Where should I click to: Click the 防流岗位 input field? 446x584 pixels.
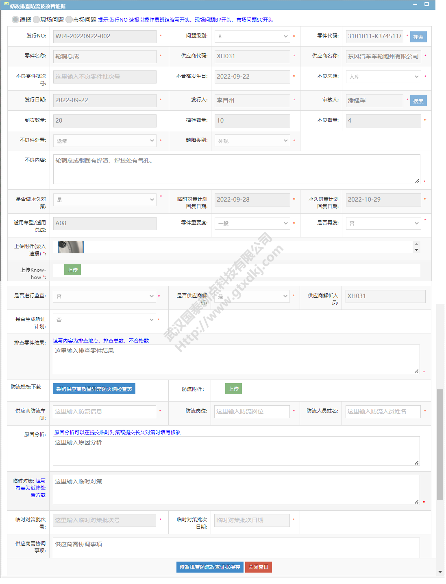point(252,412)
